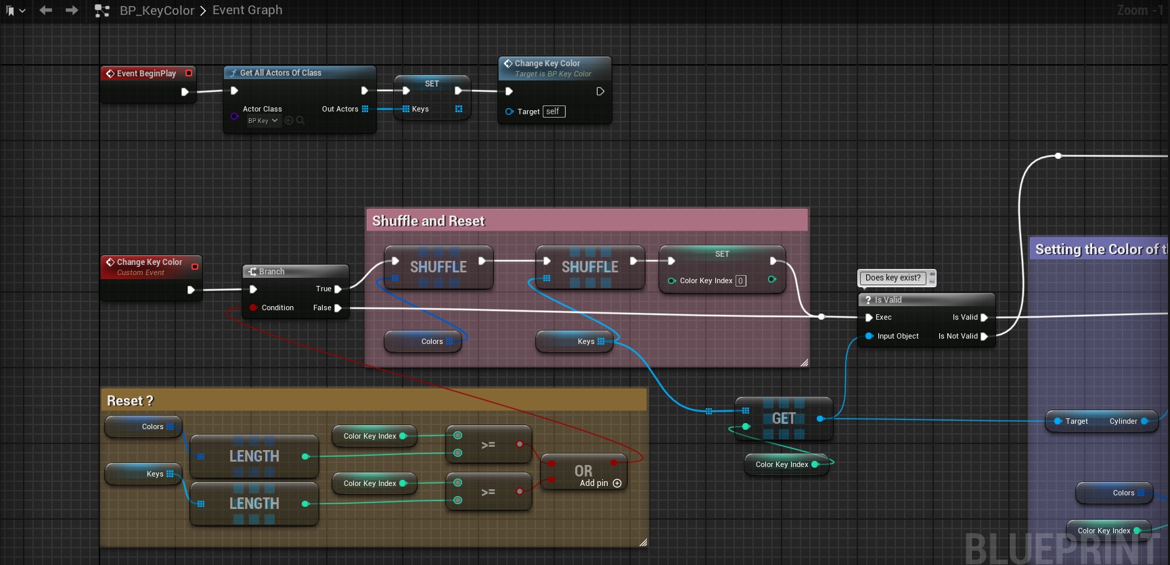The height and width of the screenshot is (565, 1170).
Task: Click the white wire reroute node near Is Valid
Action: [822, 316]
